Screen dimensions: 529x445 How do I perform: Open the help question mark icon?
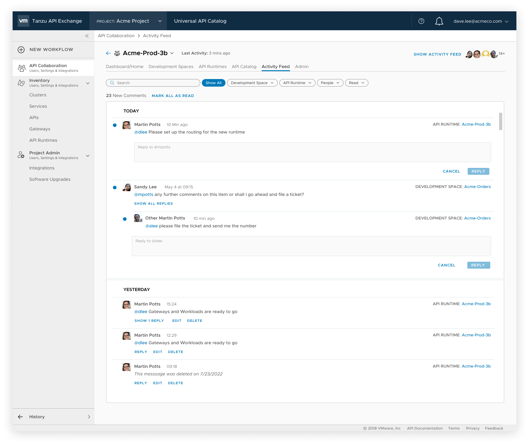(x=421, y=21)
